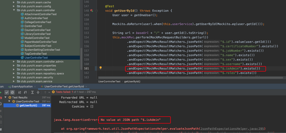Open SubjectControllerTest class

pos(38,46)
